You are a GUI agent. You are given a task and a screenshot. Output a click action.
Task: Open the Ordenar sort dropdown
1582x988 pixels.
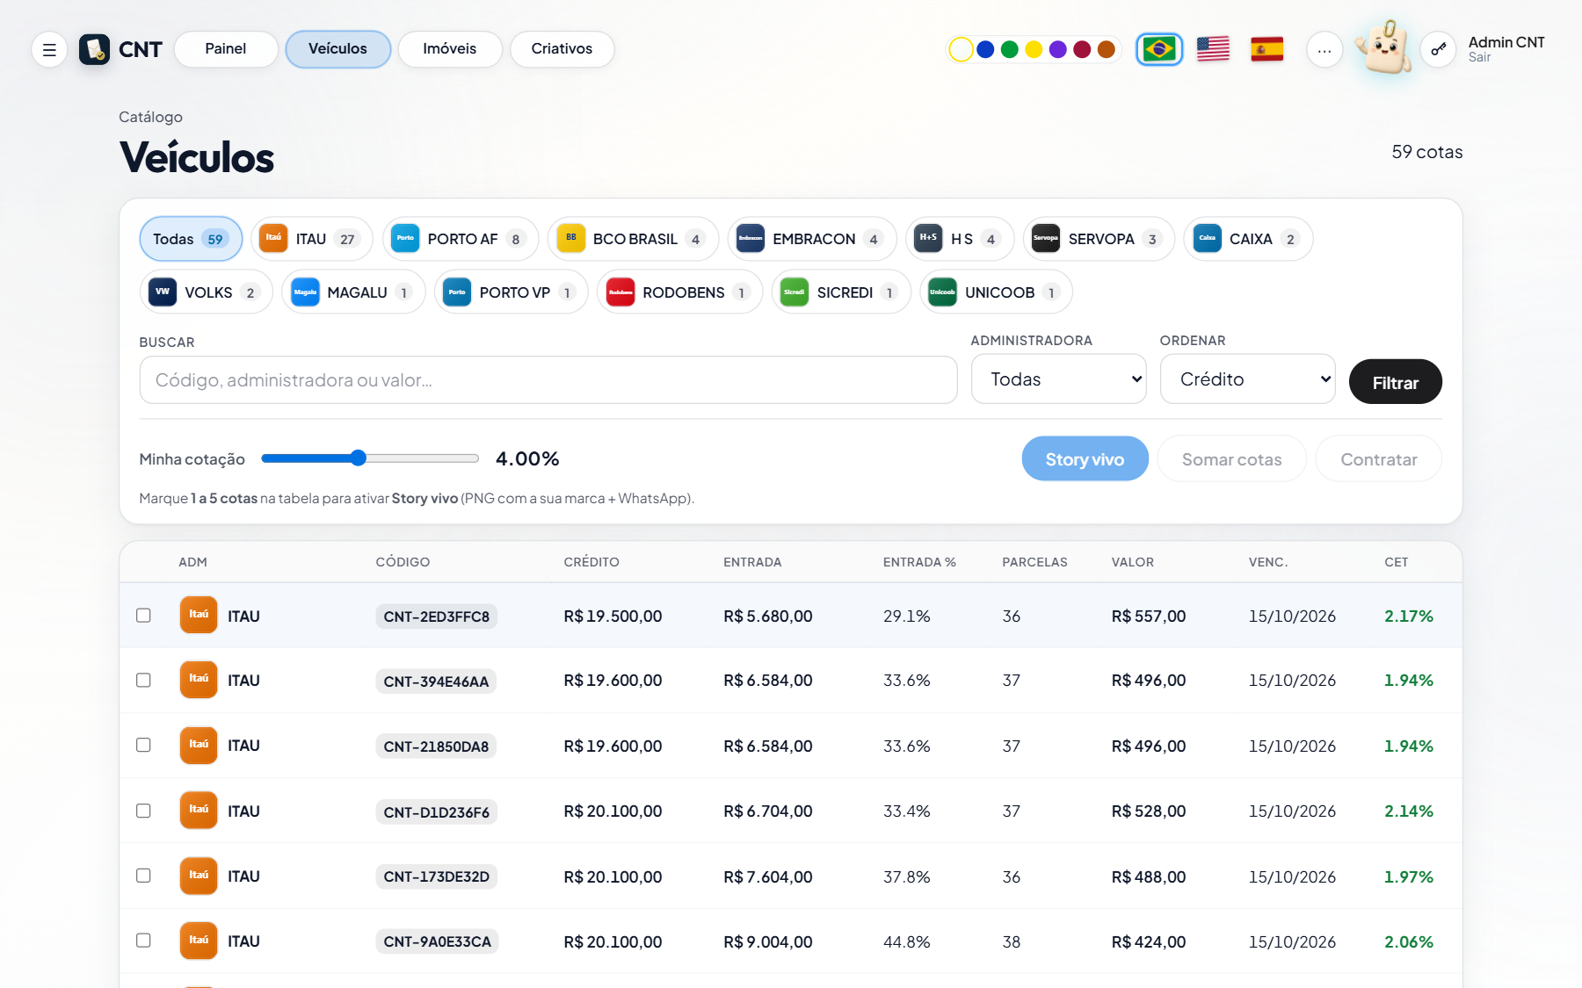click(x=1247, y=379)
